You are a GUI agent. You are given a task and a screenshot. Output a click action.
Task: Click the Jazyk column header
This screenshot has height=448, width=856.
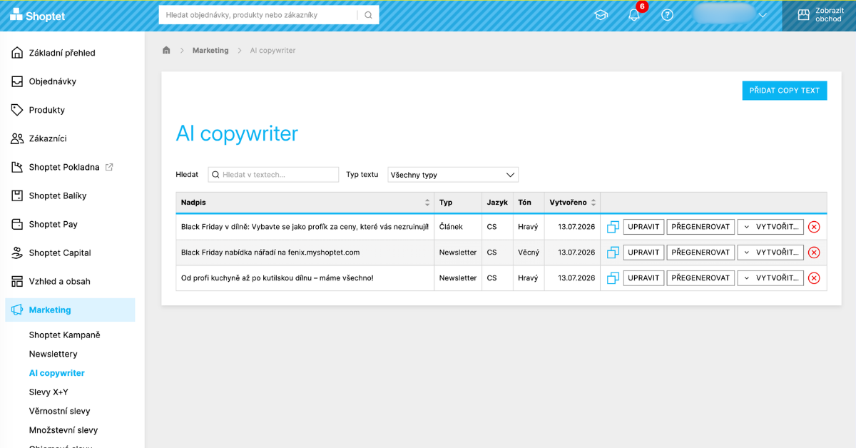click(x=497, y=203)
